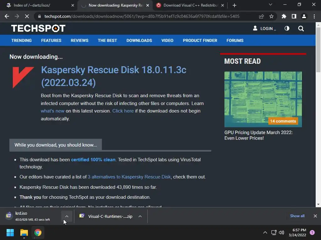The width and height of the screenshot is (321, 240).
Task: Open the TRENDING section
Action: 22,40
